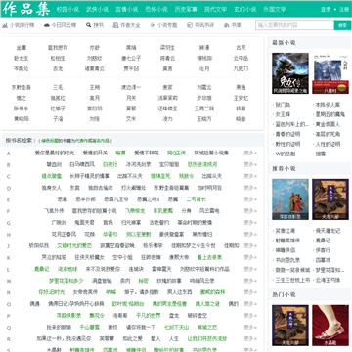Open author 古龙's page
Image resolution: width=352 pixels, height=352 pixels.
(58, 68)
